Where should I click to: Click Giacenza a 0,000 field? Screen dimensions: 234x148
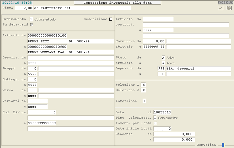174,140
